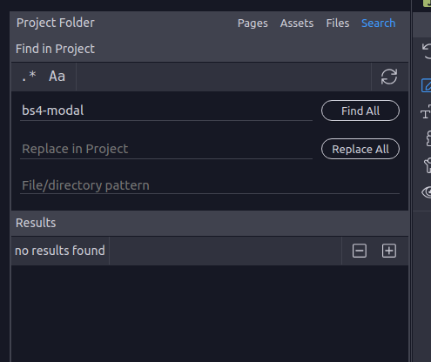The image size is (431, 362).
Task: Click the eye preview icon in sidebar
Action: pyautogui.click(x=426, y=192)
